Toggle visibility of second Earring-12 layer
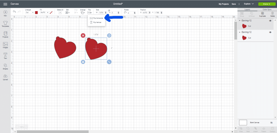 coord(270,32)
